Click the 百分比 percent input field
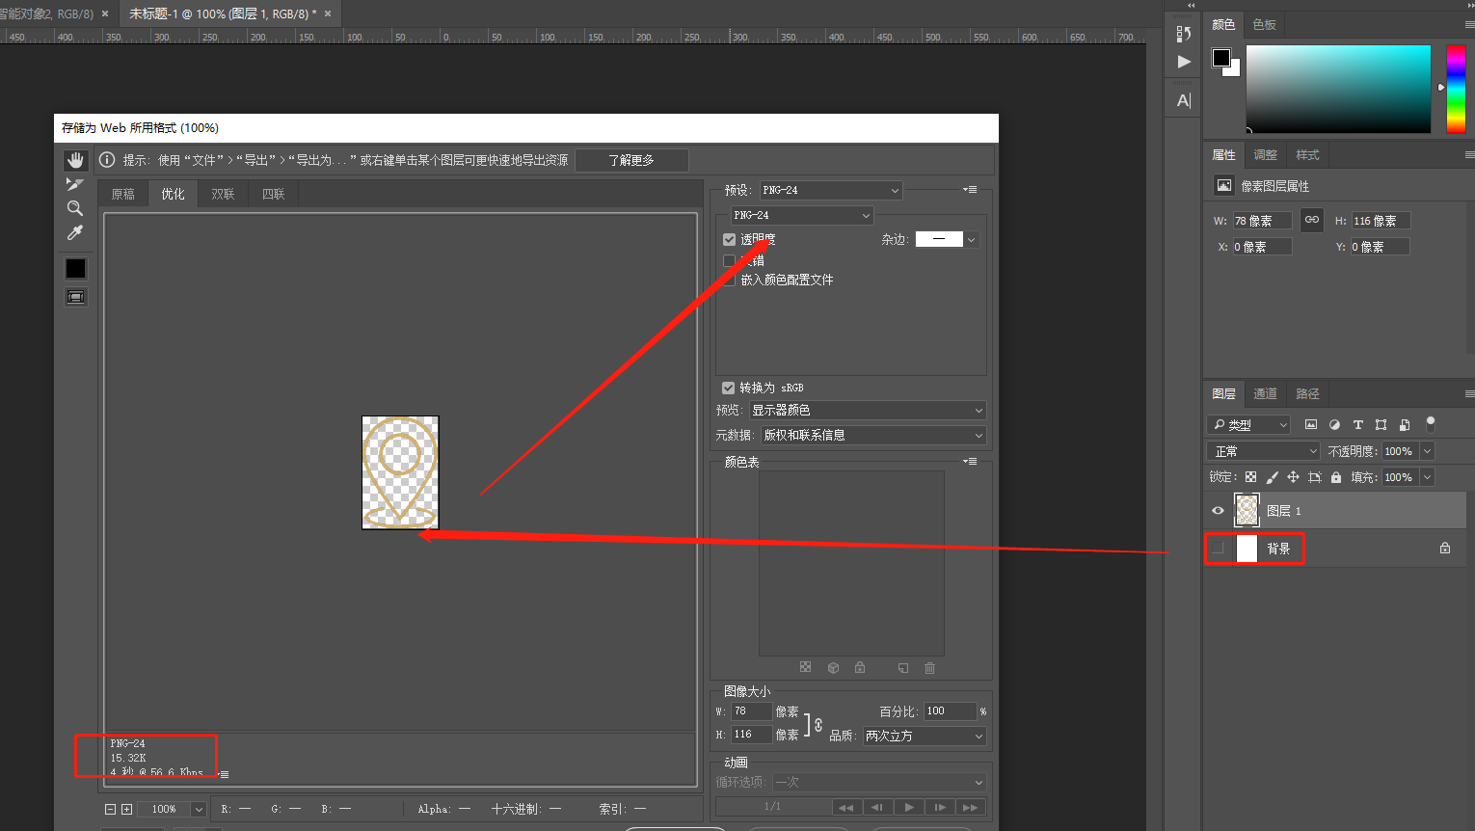 951,711
